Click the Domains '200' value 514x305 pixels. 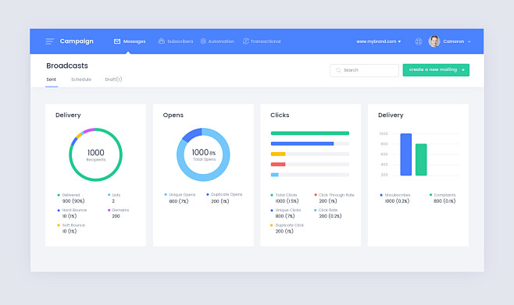click(x=116, y=216)
